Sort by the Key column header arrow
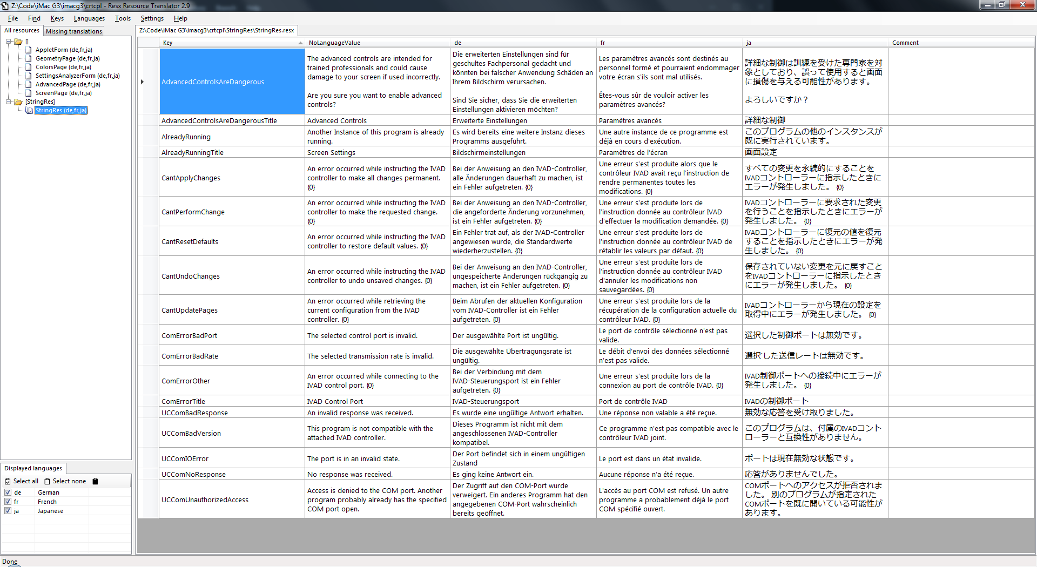The height and width of the screenshot is (567, 1037). (300, 43)
